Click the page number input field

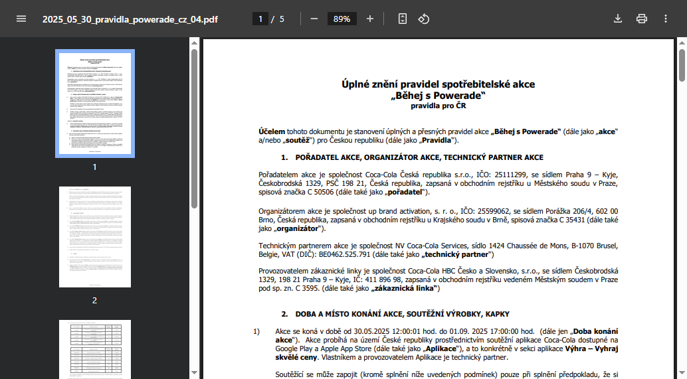[260, 19]
